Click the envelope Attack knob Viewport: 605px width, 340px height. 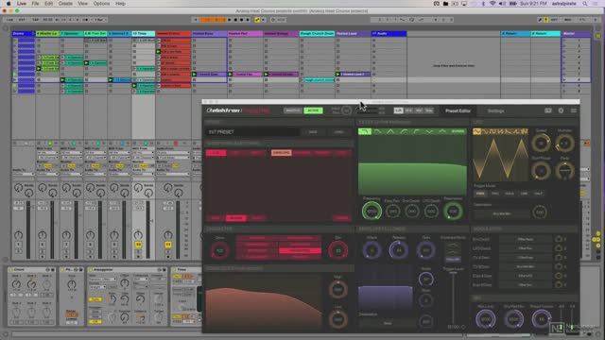click(x=372, y=250)
